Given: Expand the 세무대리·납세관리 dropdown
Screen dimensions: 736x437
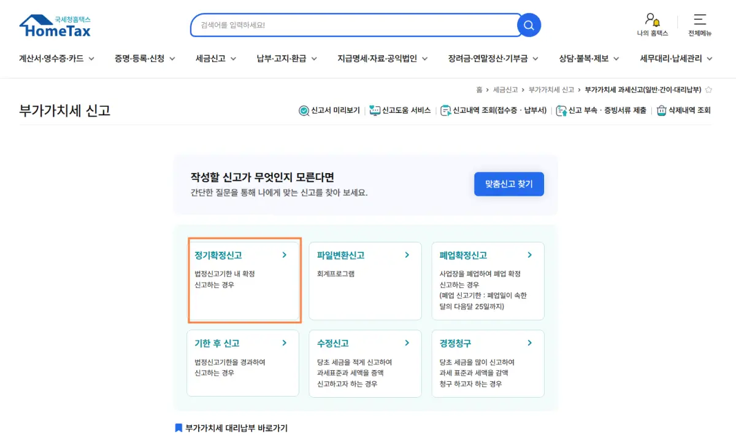Looking at the screenshot, I should [x=675, y=59].
